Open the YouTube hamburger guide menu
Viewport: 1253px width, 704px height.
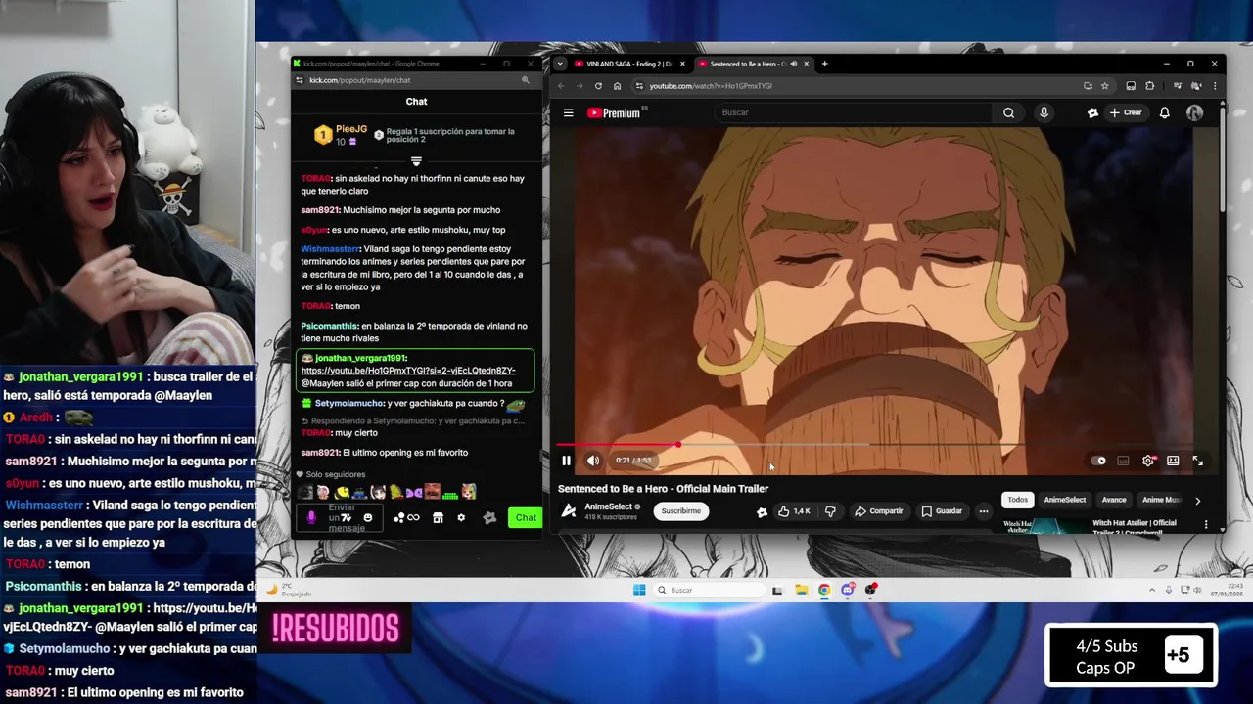click(568, 113)
